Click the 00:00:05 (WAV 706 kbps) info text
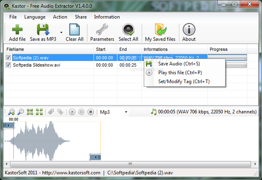Viewport: 262px width, 180px height. point(207,112)
